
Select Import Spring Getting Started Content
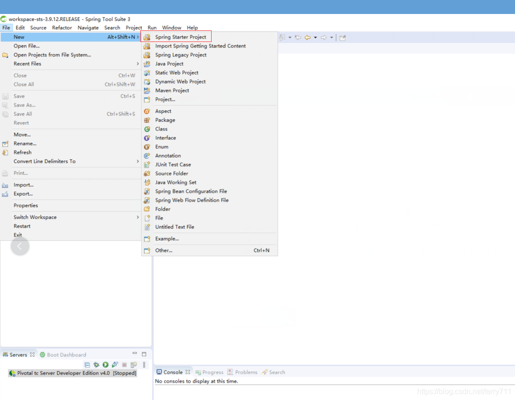click(200, 46)
